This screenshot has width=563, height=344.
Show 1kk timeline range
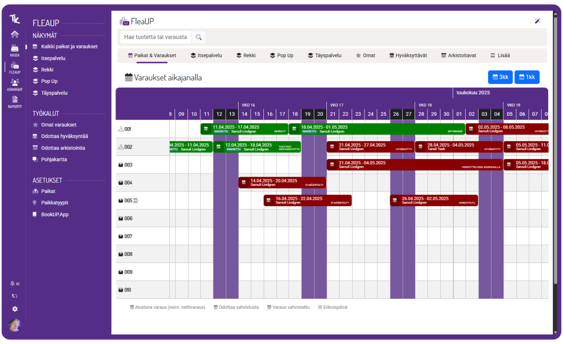(527, 77)
